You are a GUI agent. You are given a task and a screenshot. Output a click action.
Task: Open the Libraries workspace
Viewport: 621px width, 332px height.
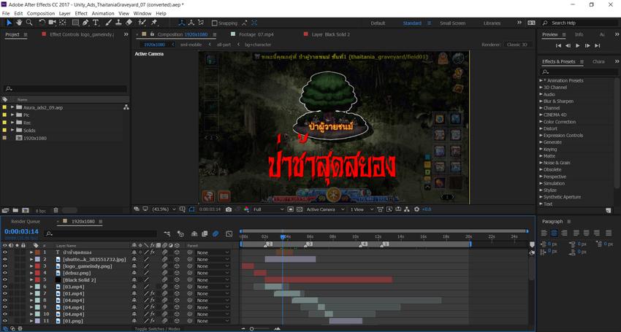492,23
